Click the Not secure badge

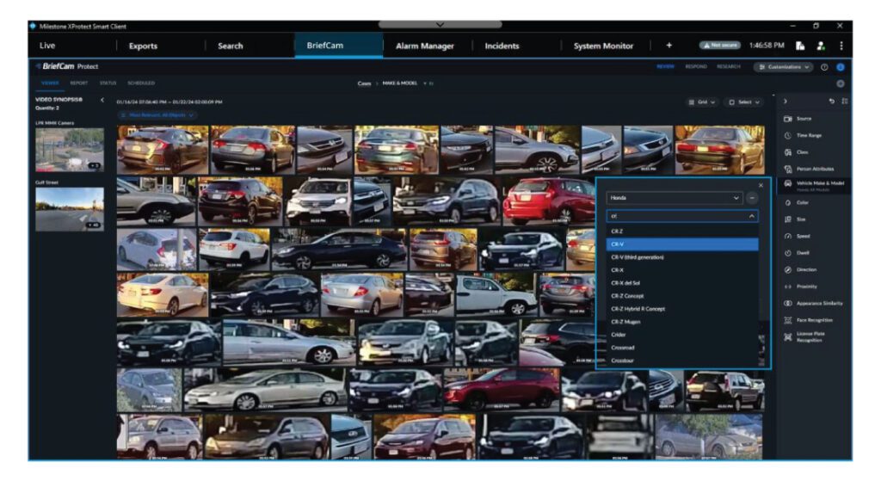coord(720,45)
